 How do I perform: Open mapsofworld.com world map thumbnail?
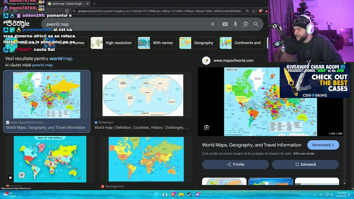pyautogui.click(x=46, y=95)
